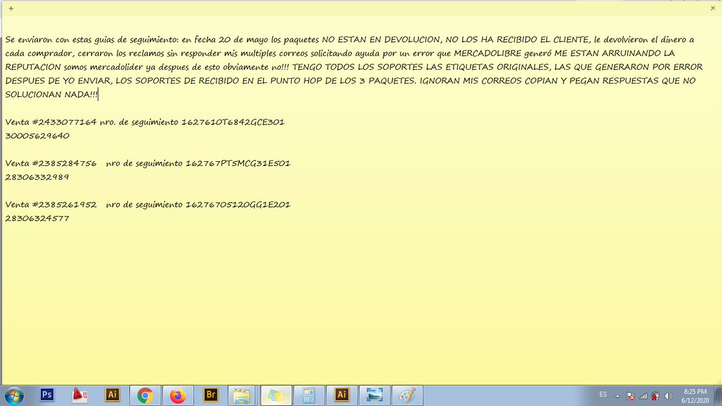The width and height of the screenshot is (722, 406).
Task: Switch to the second Illustrator taskbar window
Action: coord(342,395)
